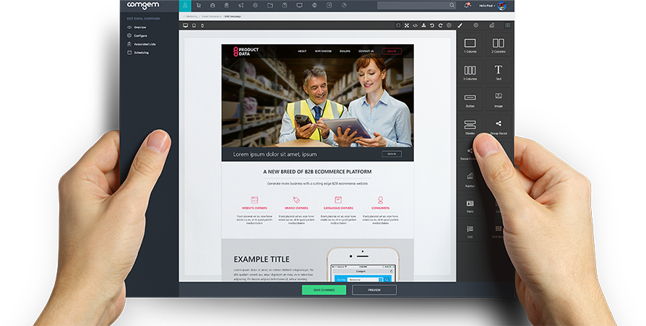Select the EXAMPLE TITLE heading
The width and height of the screenshot is (646, 326).
pos(262,260)
